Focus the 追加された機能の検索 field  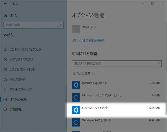click(x=117, y=64)
